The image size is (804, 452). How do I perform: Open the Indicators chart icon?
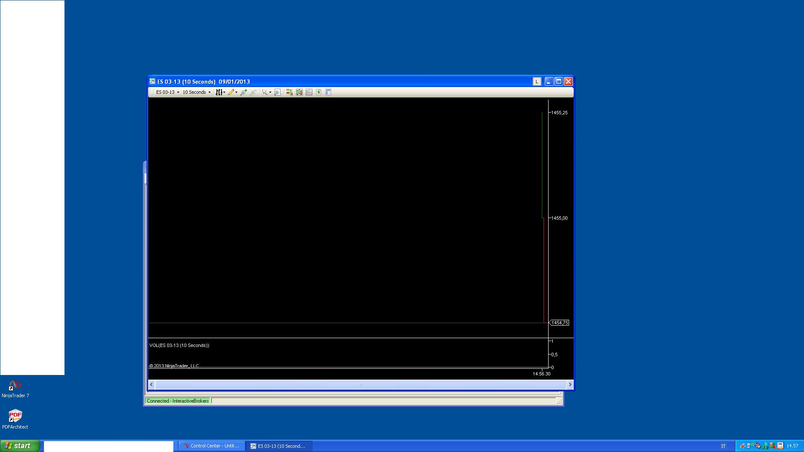(309, 92)
